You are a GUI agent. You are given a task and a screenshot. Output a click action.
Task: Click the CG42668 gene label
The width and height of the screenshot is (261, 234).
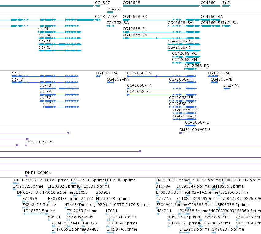pyautogui.click(x=131, y=3)
